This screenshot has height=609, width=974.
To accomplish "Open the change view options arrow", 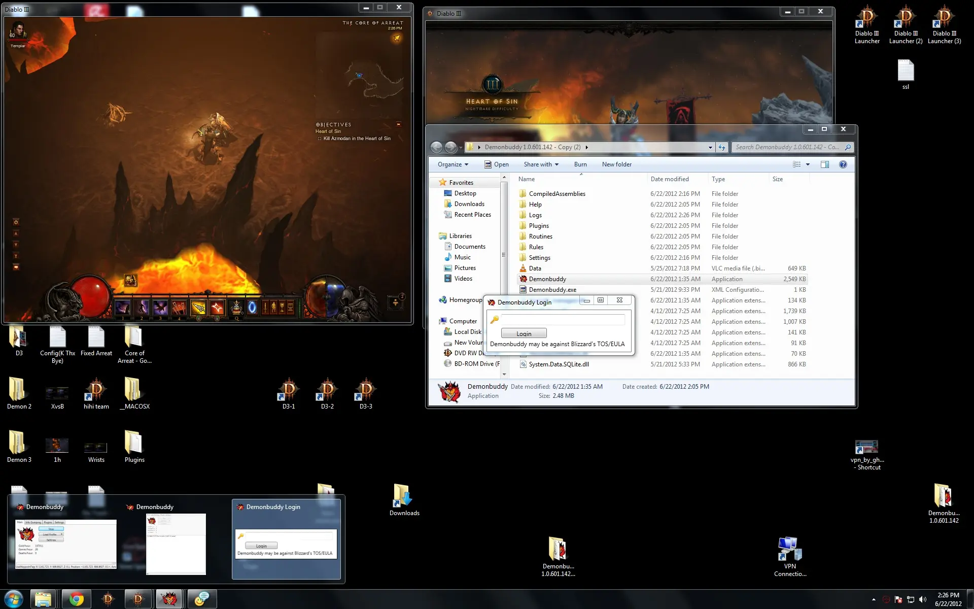I will [808, 164].
